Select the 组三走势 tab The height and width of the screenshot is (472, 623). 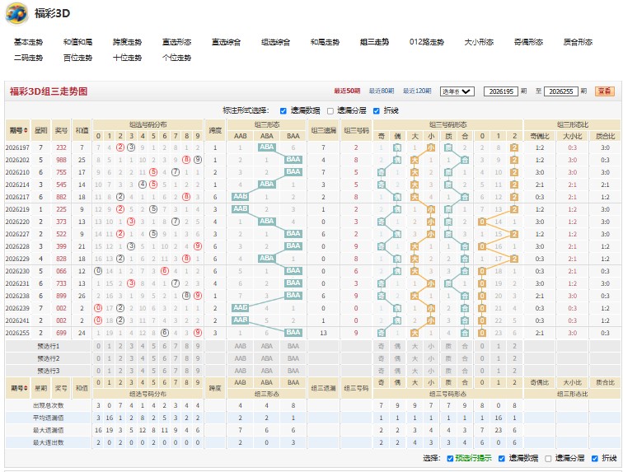(x=375, y=42)
